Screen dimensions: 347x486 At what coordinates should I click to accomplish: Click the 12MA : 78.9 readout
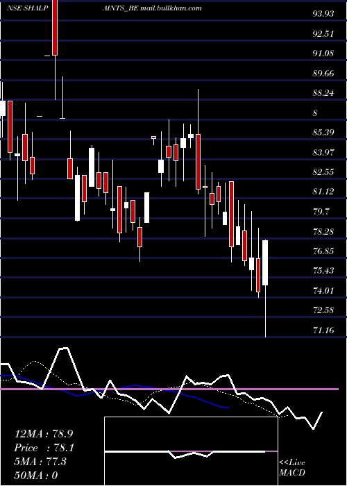tap(44, 434)
